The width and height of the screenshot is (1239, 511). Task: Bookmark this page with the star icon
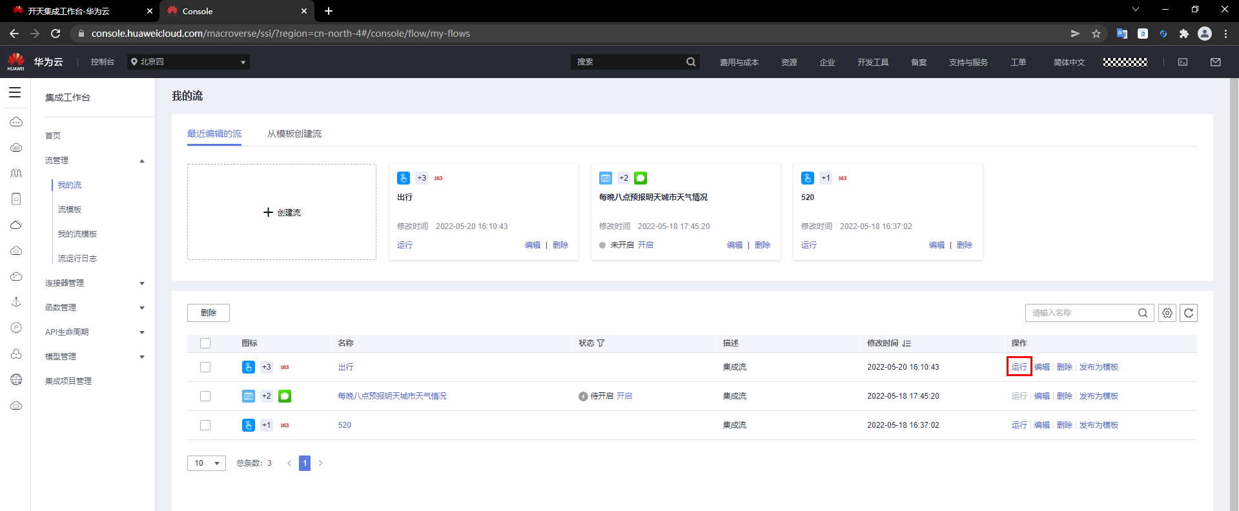(x=1096, y=34)
